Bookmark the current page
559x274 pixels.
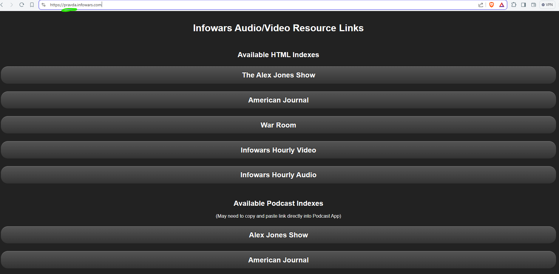click(32, 5)
